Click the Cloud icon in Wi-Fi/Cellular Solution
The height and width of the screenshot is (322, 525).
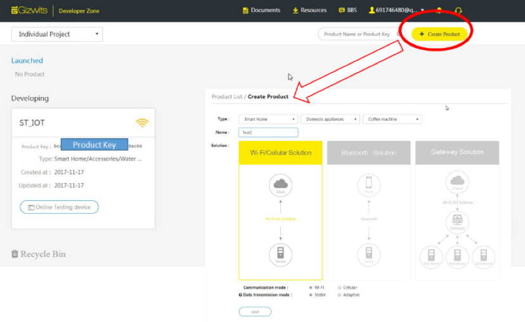pos(280,185)
